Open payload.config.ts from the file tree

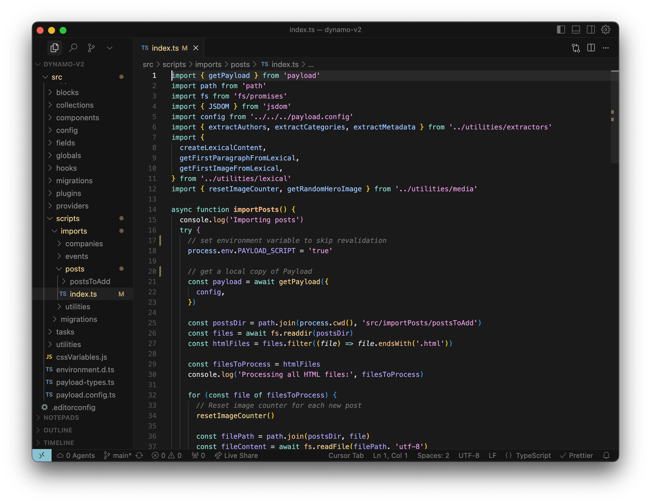tap(86, 395)
